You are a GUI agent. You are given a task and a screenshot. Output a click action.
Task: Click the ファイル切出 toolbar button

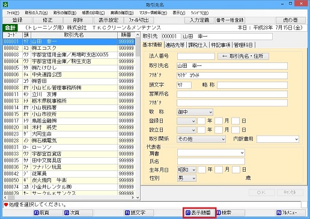pyautogui.click(x=139, y=20)
